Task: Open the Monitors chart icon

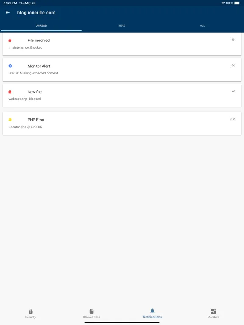Action: (x=213, y=311)
